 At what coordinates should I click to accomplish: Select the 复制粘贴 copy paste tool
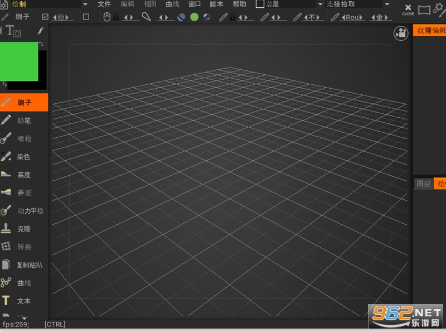tap(24, 265)
